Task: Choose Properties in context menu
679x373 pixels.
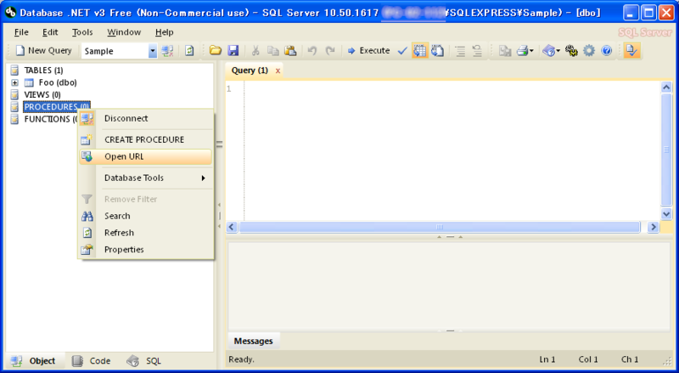Action: tap(146, 250)
